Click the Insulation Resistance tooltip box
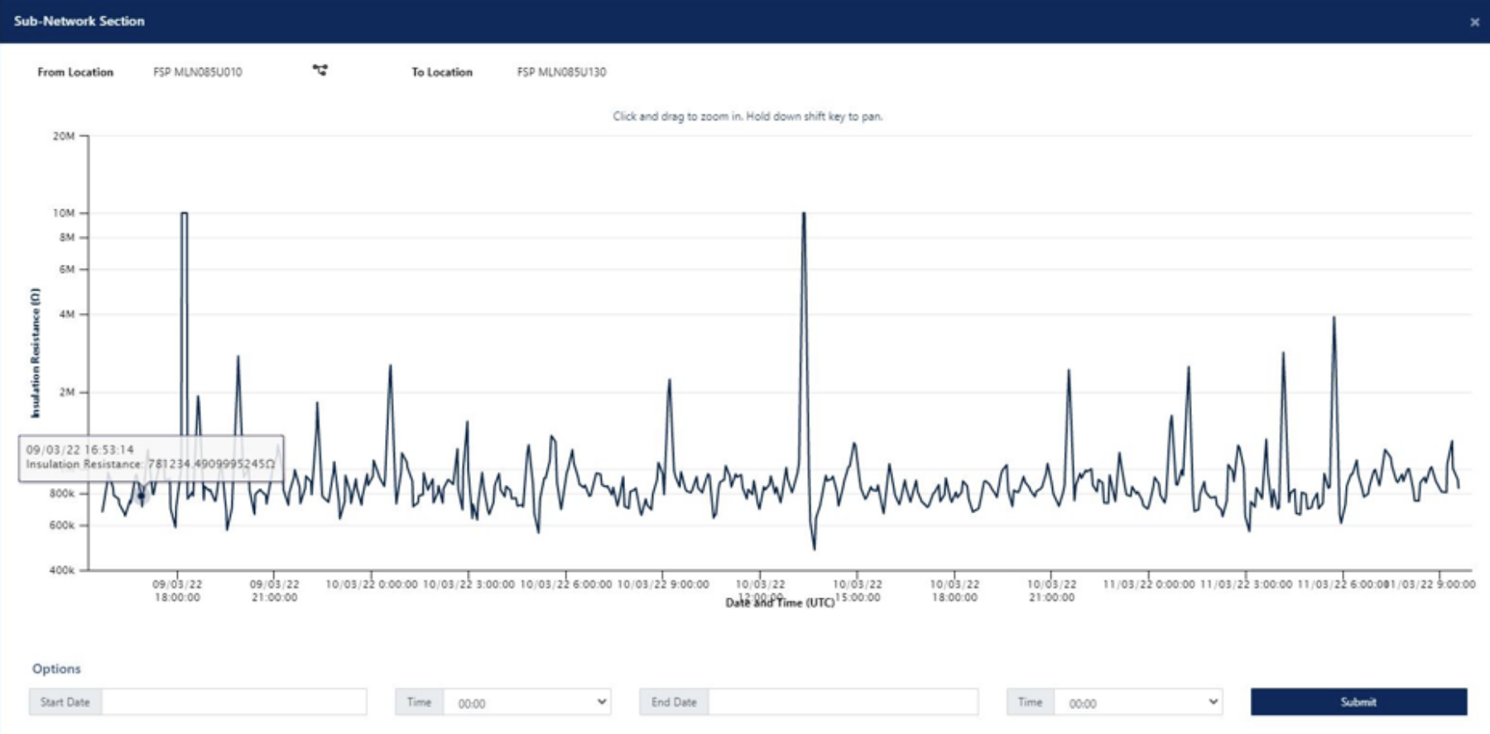Image resolution: width=1490 pixels, height=734 pixels. tap(151, 458)
